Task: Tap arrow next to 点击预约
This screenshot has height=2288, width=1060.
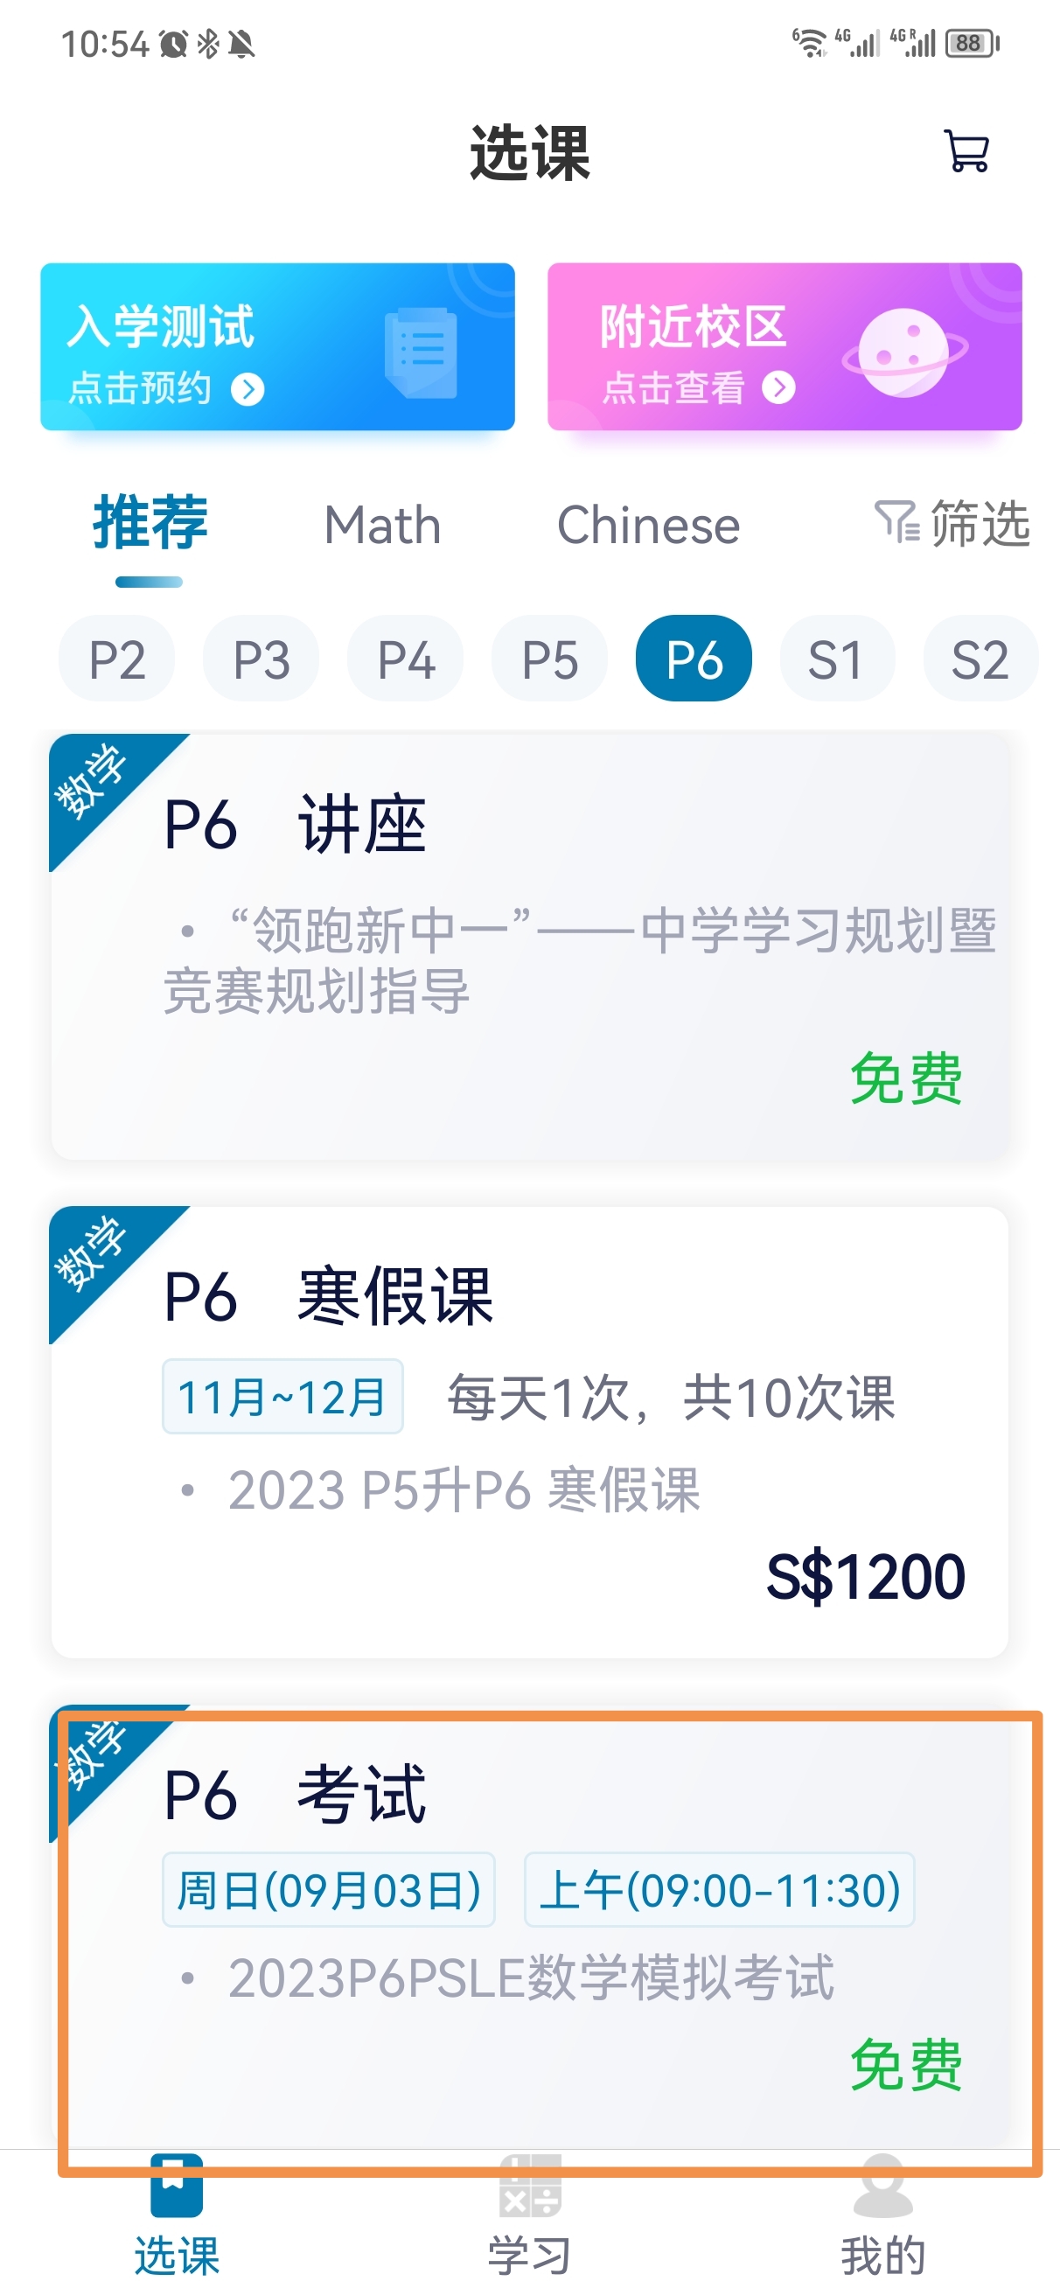Action: [x=247, y=389]
